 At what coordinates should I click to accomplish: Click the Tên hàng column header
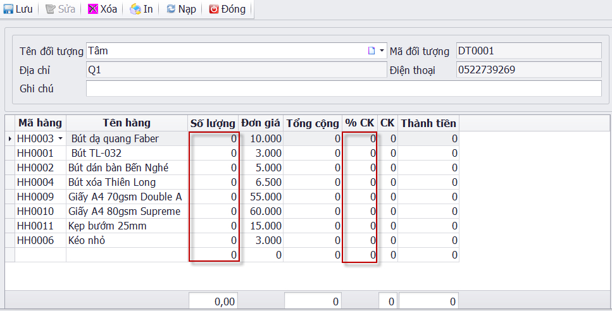coord(127,123)
